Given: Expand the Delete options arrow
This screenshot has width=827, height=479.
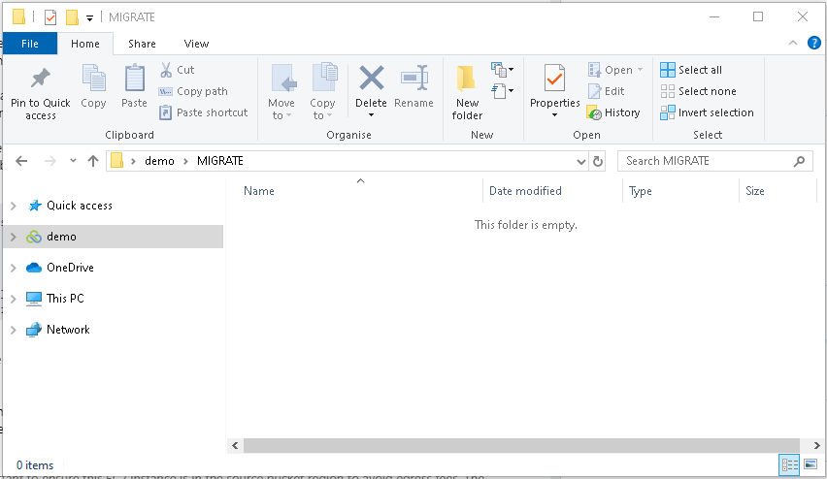Looking at the screenshot, I should pos(372,115).
